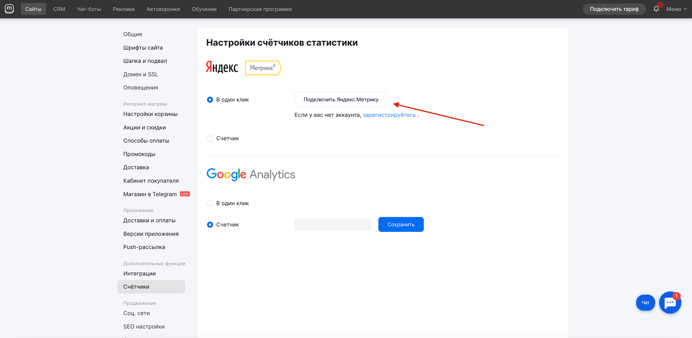Open Промокоды settings
The image size is (692, 338).
[x=139, y=154]
